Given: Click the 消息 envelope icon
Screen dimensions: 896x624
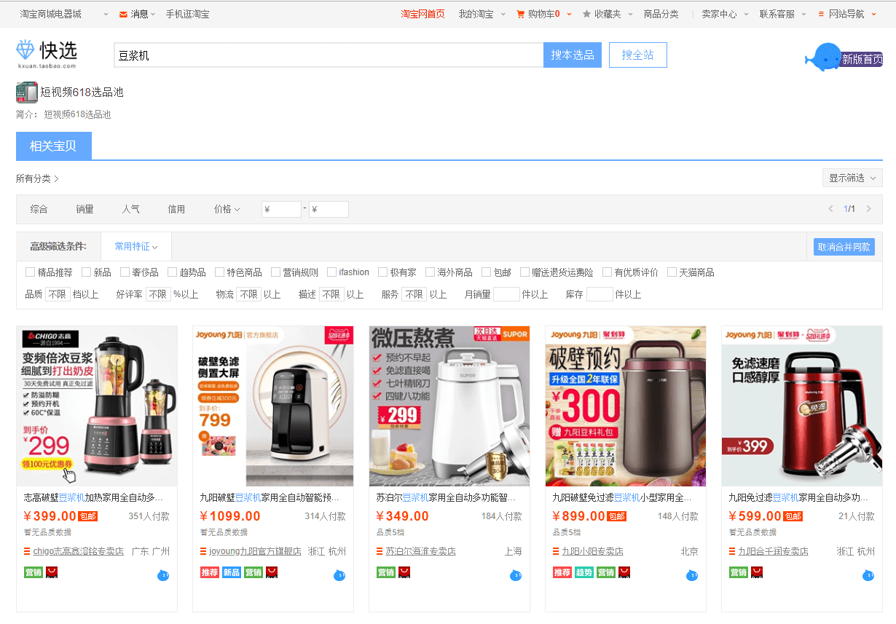Looking at the screenshot, I should pyautogui.click(x=123, y=14).
